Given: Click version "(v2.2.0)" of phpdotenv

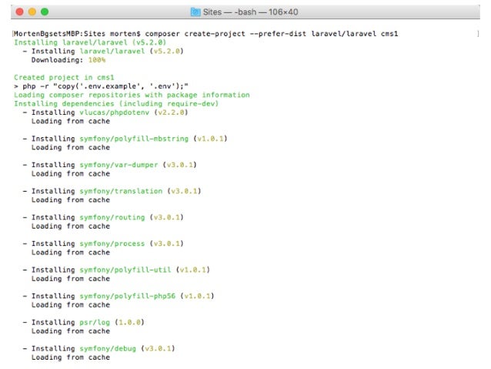Looking at the screenshot, I should [171, 112].
